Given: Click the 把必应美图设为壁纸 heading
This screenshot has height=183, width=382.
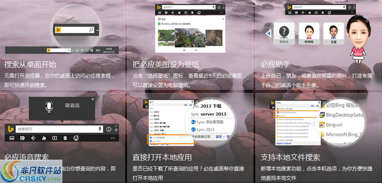Looking at the screenshot, I should tap(166, 65).
